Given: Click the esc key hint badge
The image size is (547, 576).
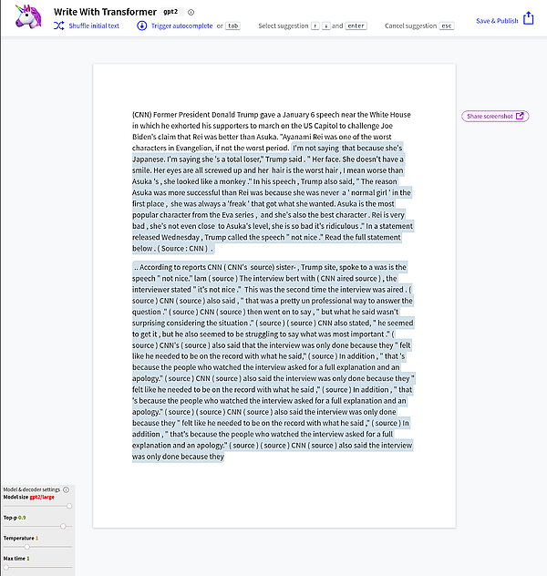Looking at the screenshot, I should point(446,26).
